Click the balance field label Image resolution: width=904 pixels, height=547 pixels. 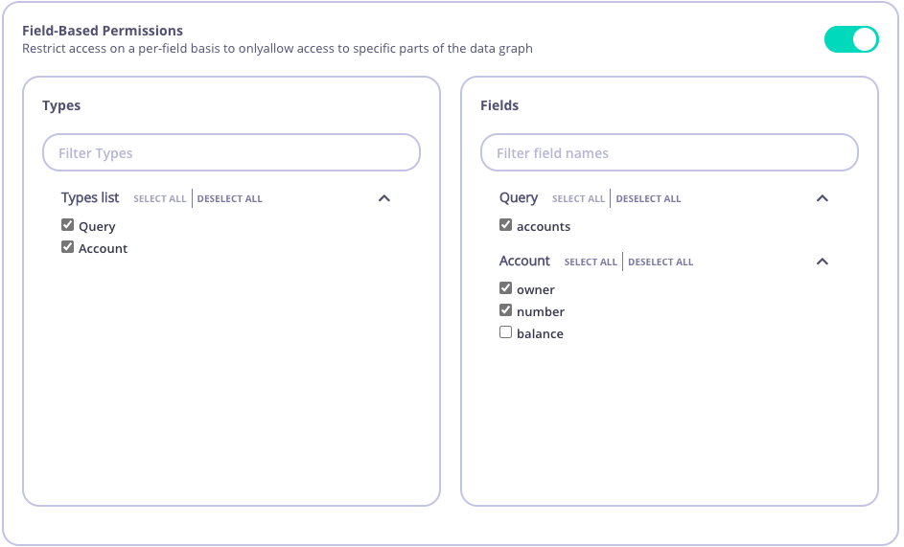tap(540, 334)
